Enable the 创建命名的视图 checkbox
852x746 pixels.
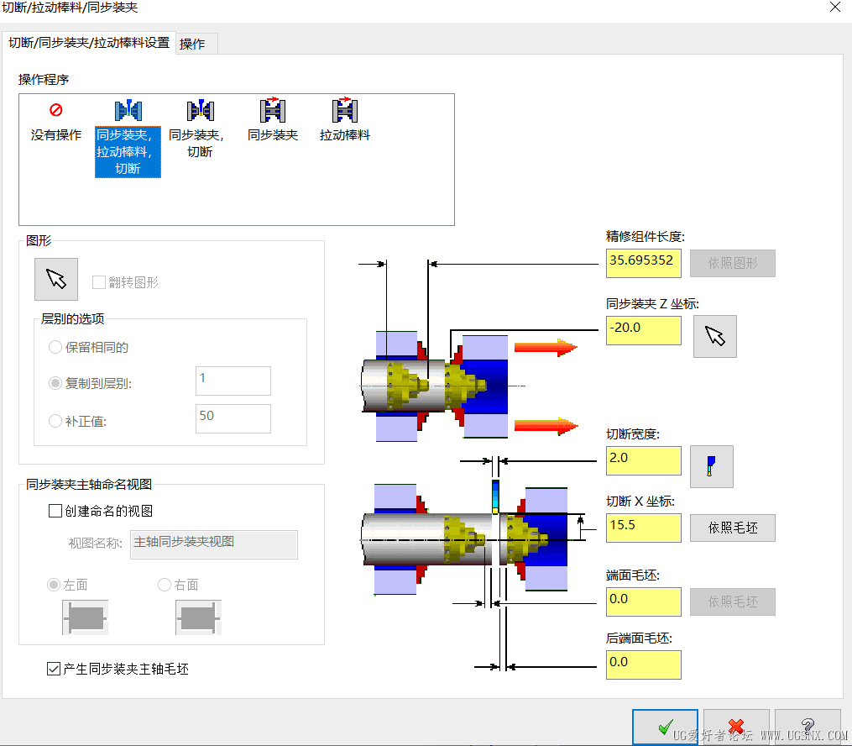55,511
